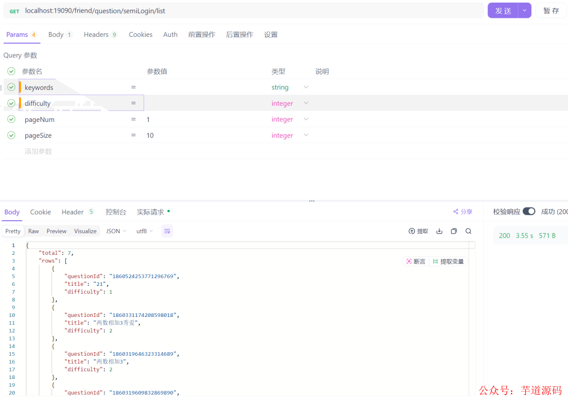Click the 发送 send button
The image size is (568, 401).
click(503, 11)
